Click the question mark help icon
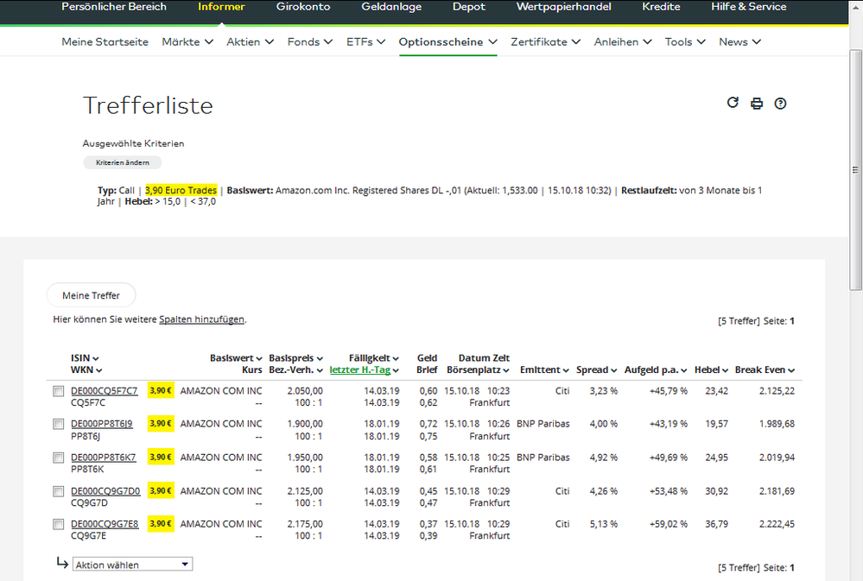 780,103
